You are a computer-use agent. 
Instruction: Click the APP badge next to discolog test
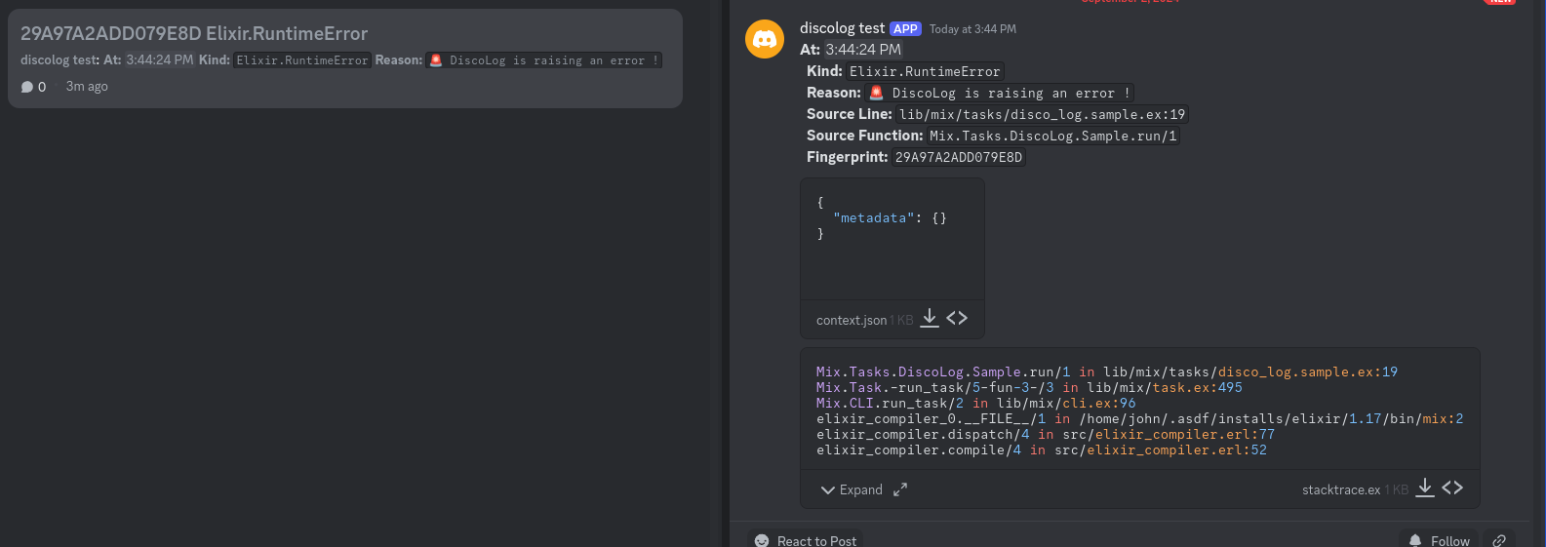tap(905, 29)
